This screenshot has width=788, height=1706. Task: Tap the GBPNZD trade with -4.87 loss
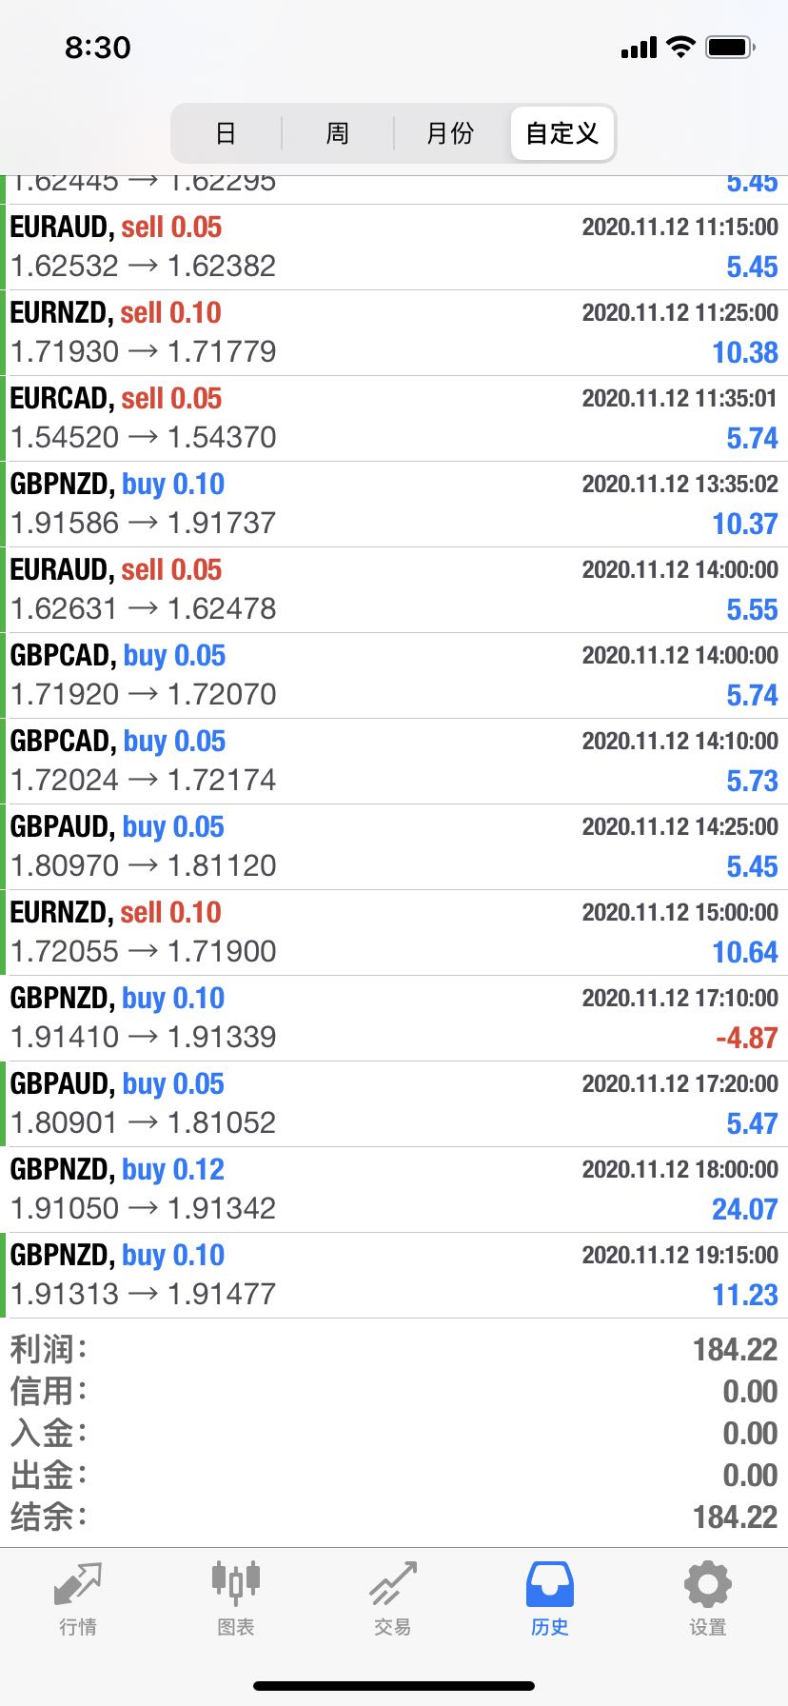(394, 1018)
